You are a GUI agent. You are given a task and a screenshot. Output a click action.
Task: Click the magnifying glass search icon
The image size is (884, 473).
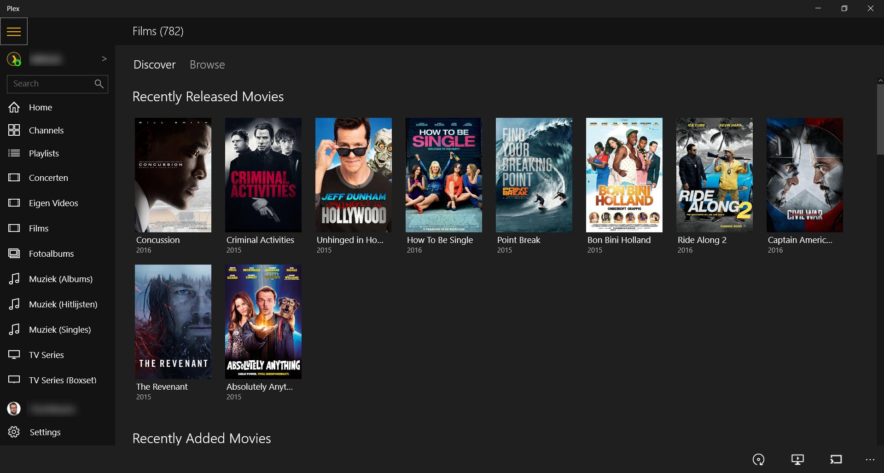tap(99, 84)
